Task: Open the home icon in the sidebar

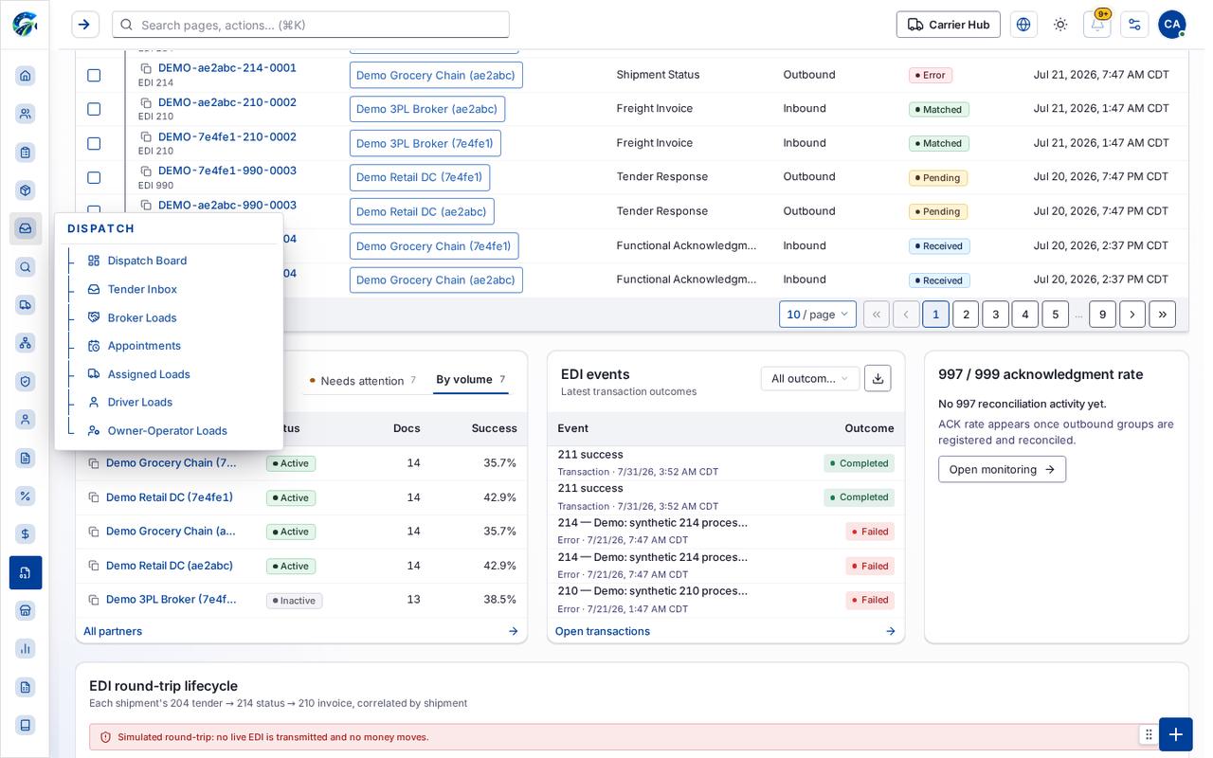Action: click(26, 76)
